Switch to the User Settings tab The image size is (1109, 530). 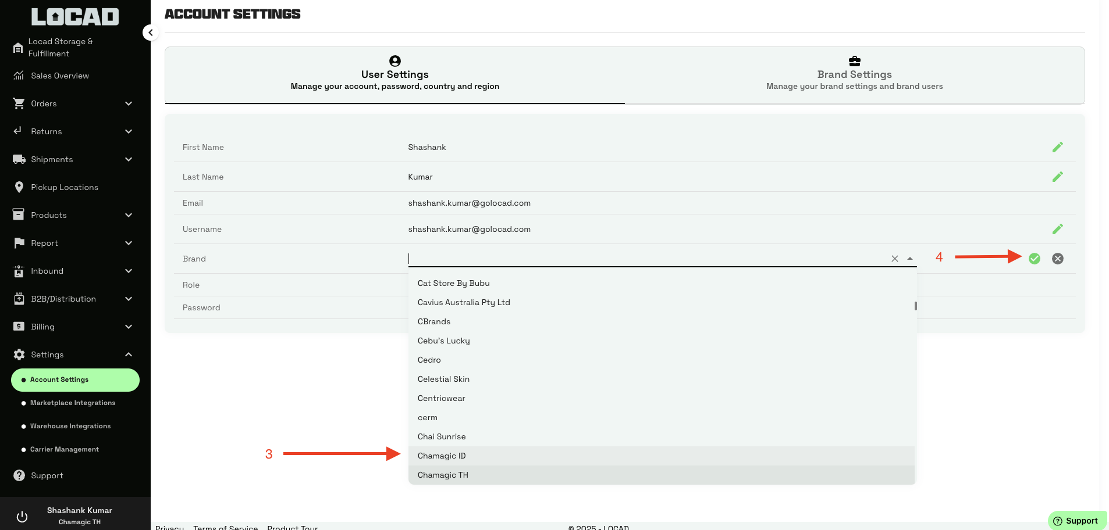395,75
